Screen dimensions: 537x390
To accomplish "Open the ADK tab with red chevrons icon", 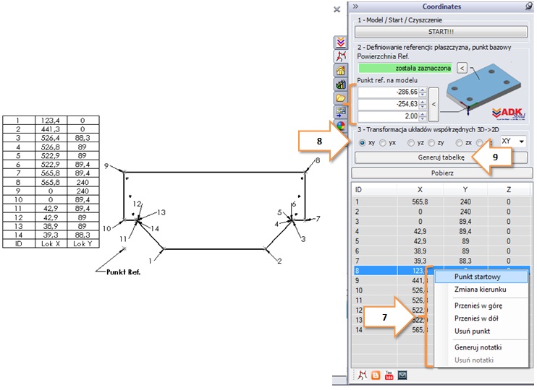I will pyautogui.click(x=340, y=43).
